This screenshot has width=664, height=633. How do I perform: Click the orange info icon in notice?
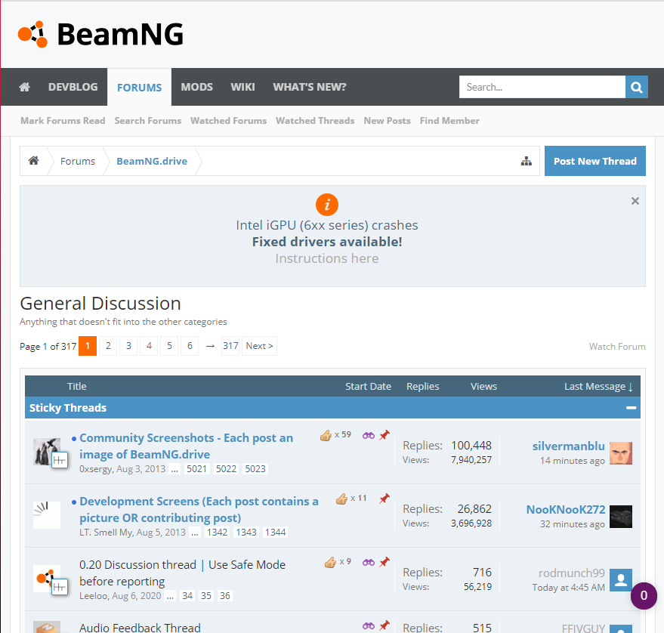pyautogui.click(x=326, y=205)
